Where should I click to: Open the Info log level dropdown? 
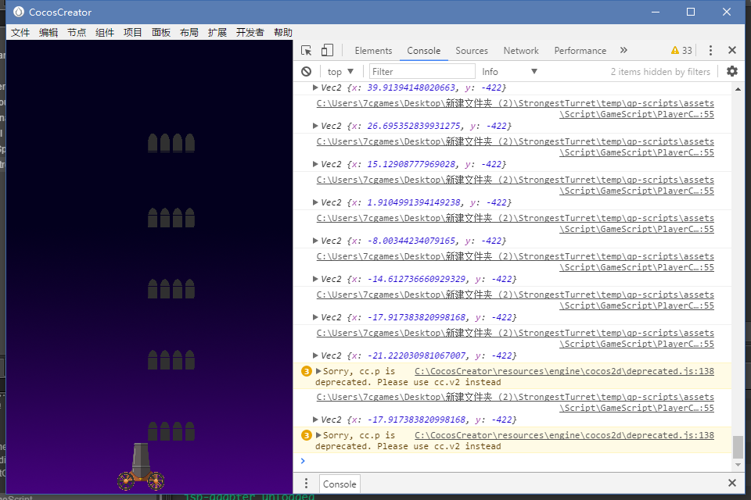509,71
